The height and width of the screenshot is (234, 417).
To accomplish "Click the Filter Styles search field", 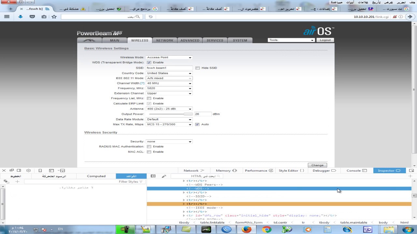I will (84, 181).
